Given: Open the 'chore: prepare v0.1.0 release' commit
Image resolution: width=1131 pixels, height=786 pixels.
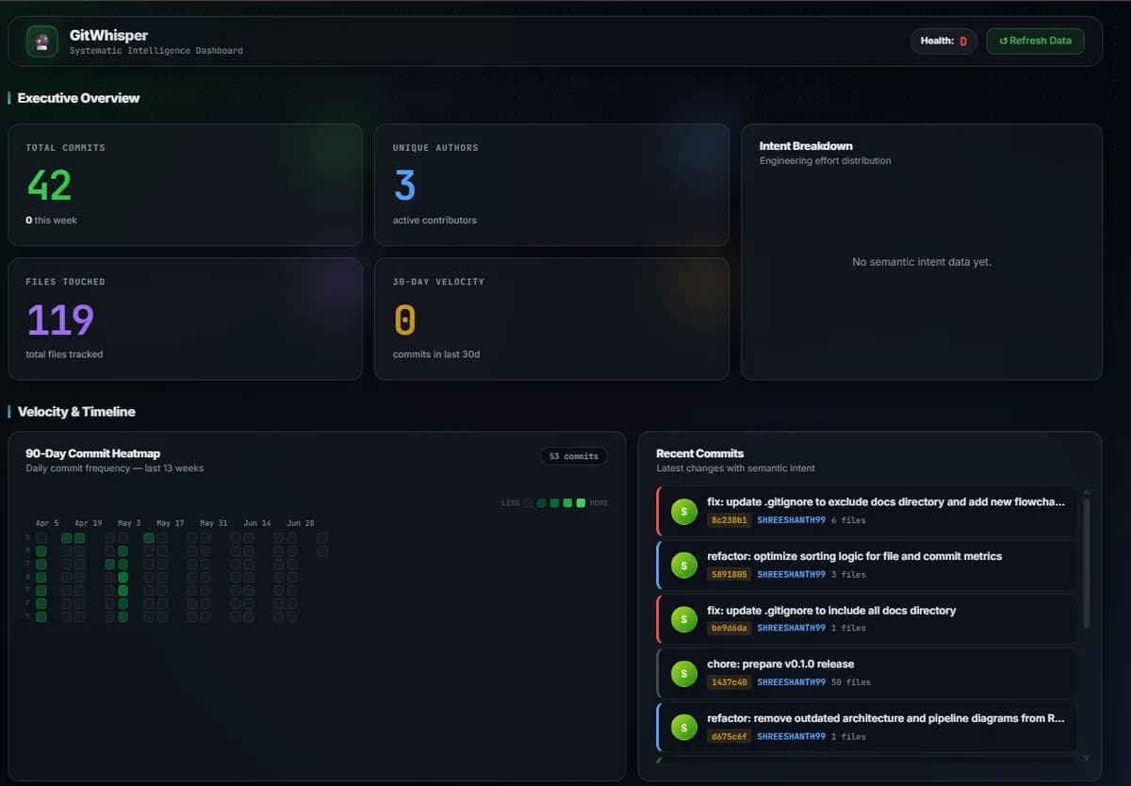Looking at the screenshot, I should point(867,673).
